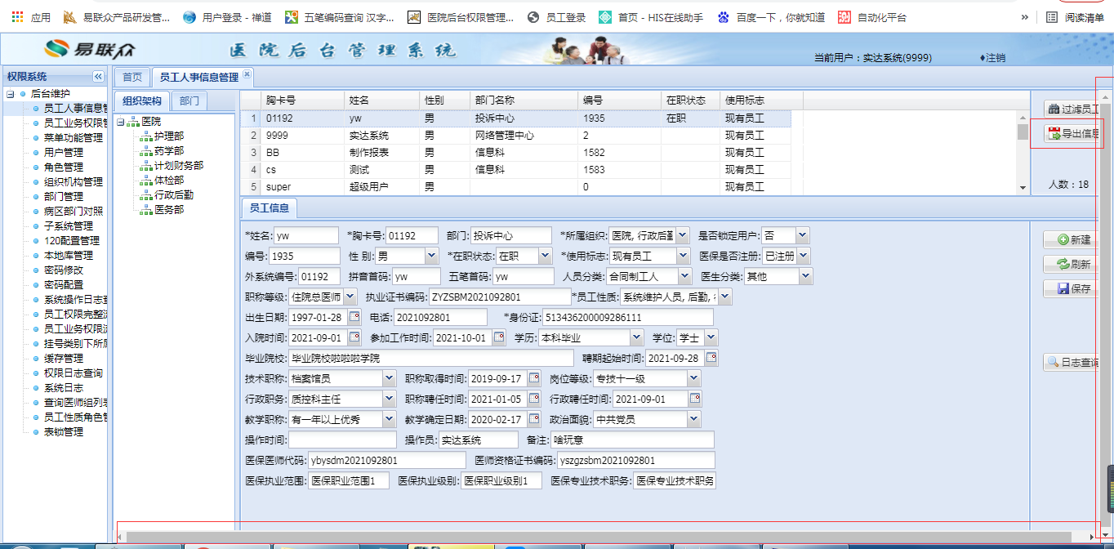Click the 姓名 input field
This screenshot has width=1114, height=549.
point(305,235)
